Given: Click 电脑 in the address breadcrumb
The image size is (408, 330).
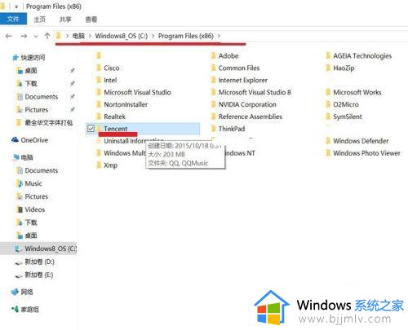Looking at the screenshot, I should (x=78, y=36).
